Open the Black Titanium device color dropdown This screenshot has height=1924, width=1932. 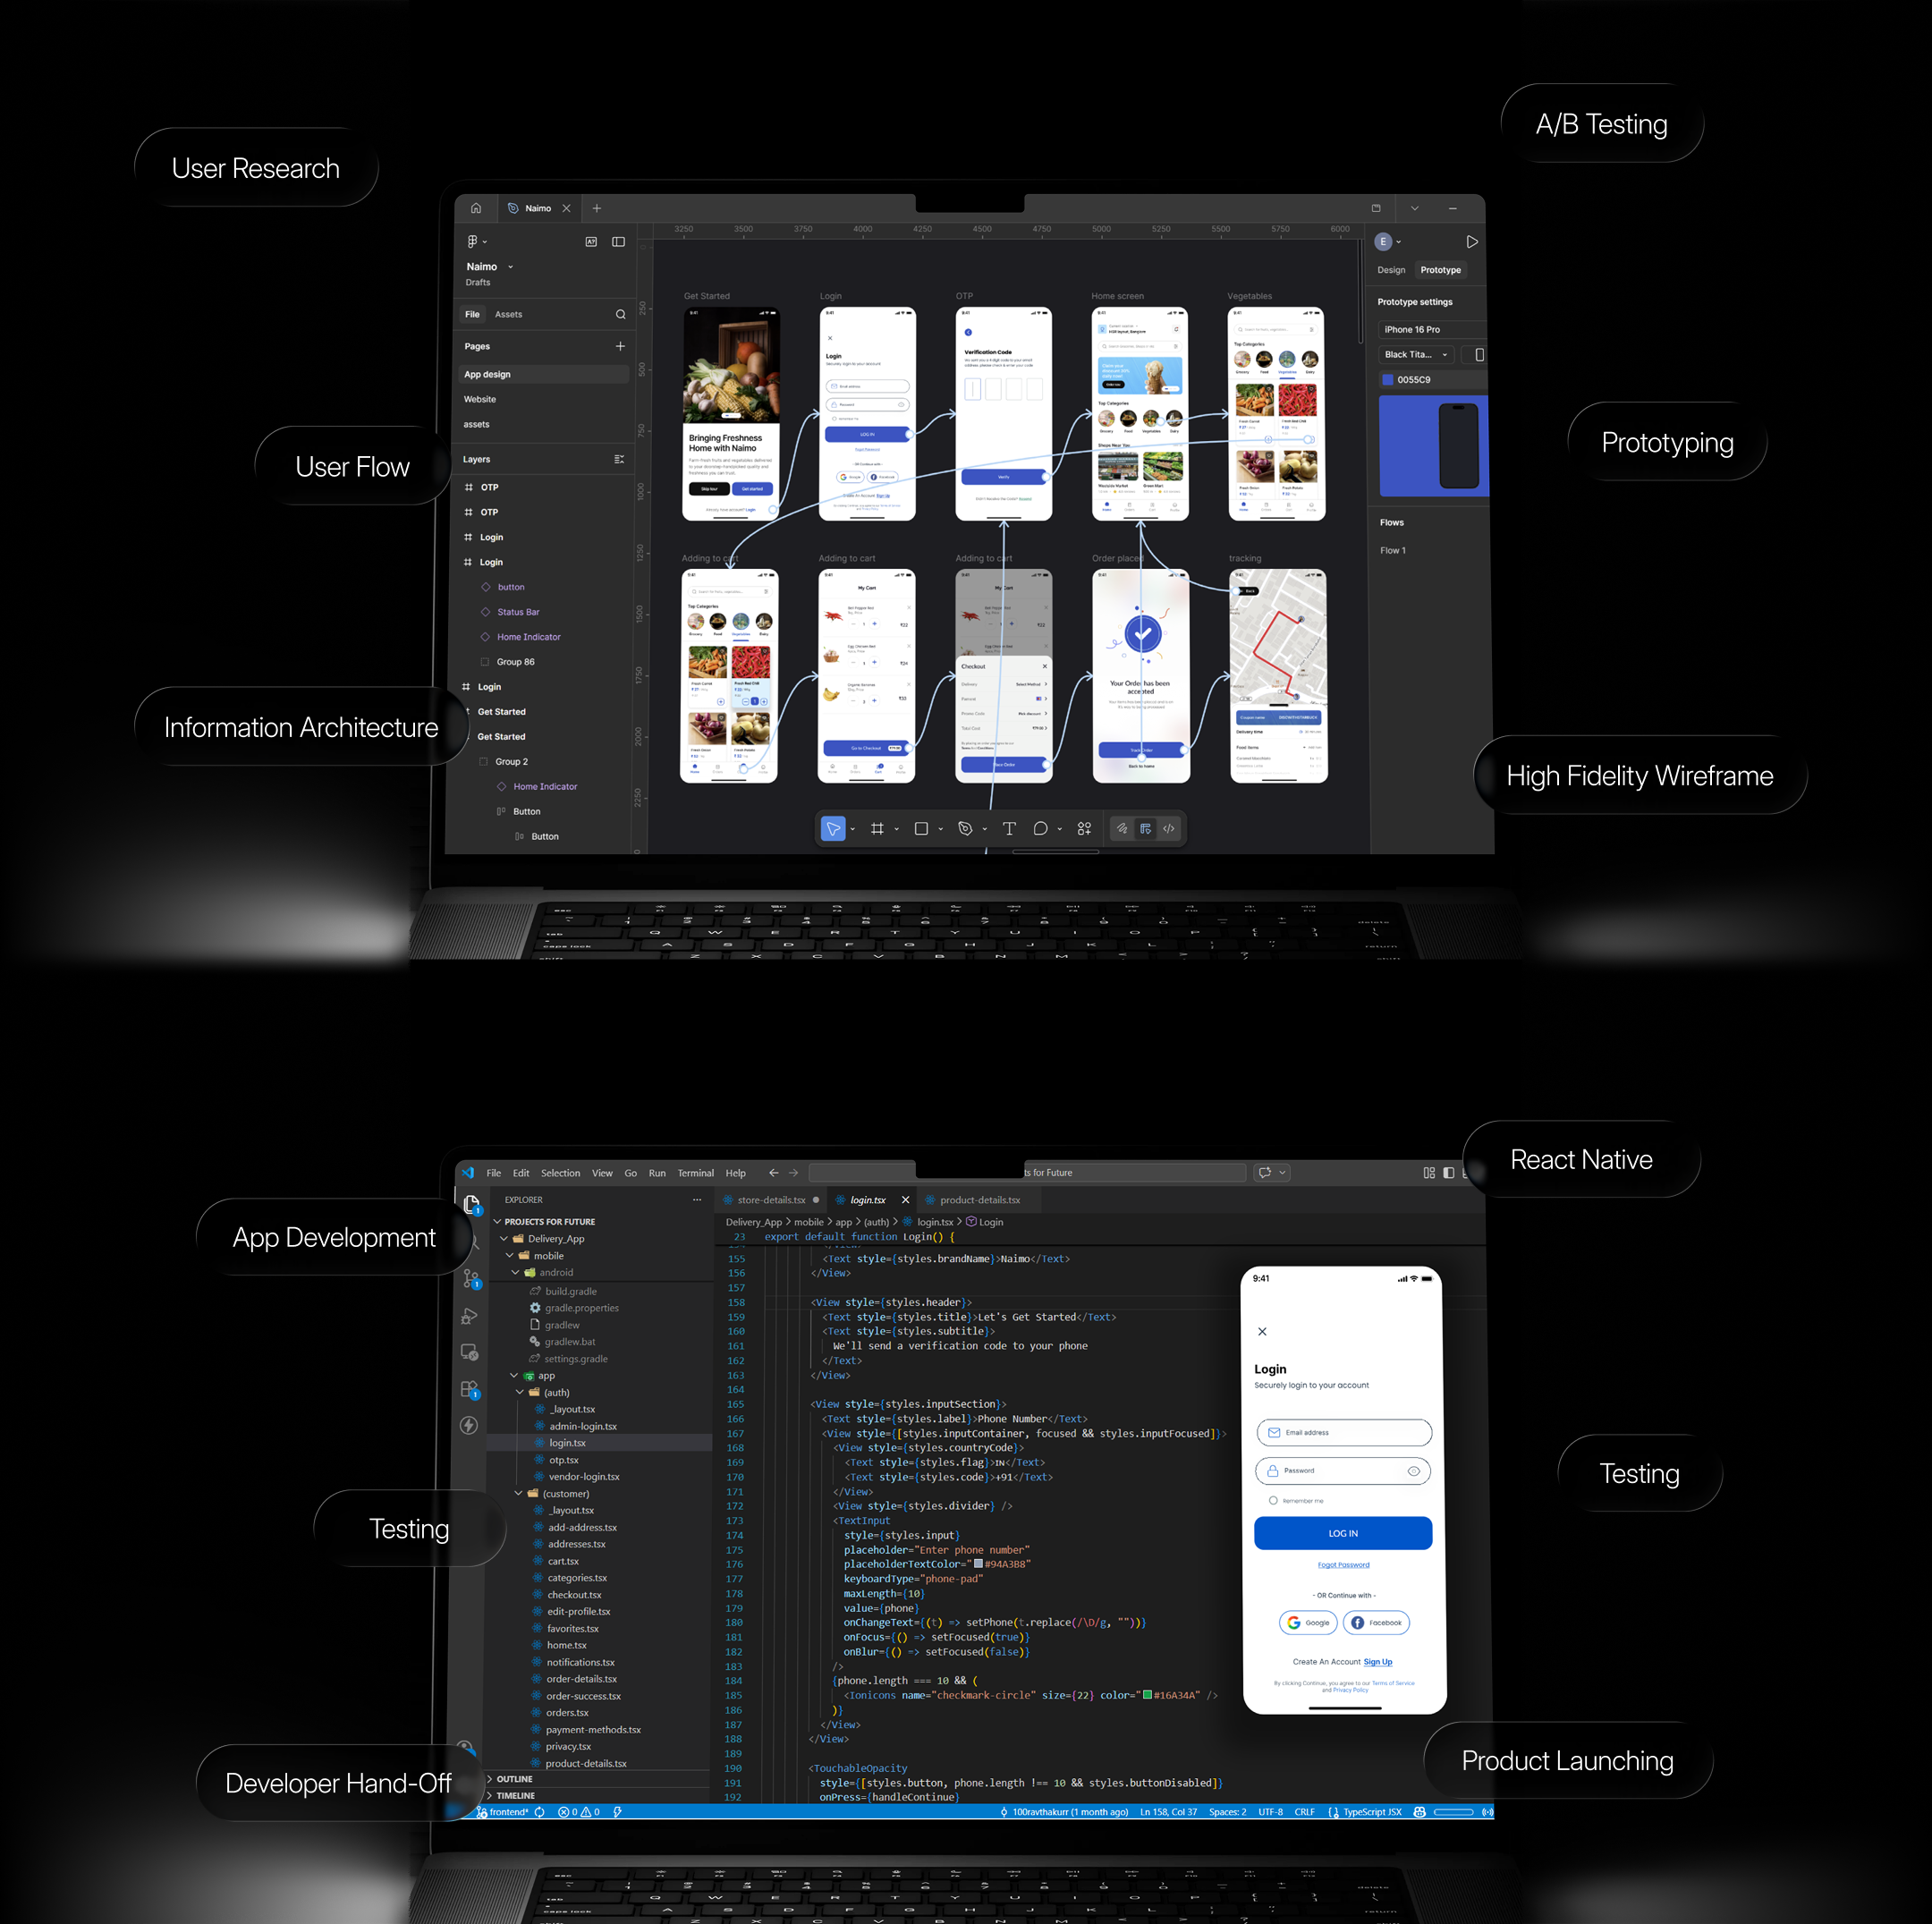coord(1417,355)
